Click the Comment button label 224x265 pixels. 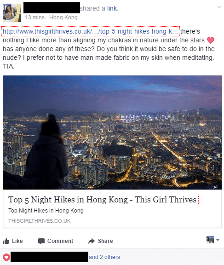tap(60, 241)
